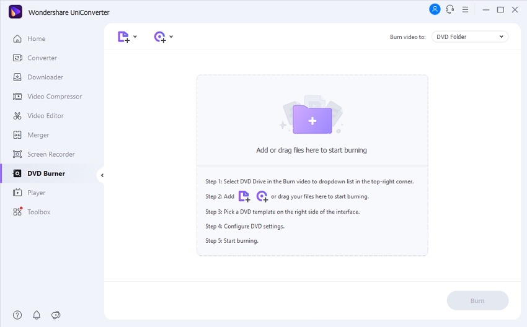527x327 pixels.
Task: Click the Toolbox grid icon
Action: [x=17, y=212]
